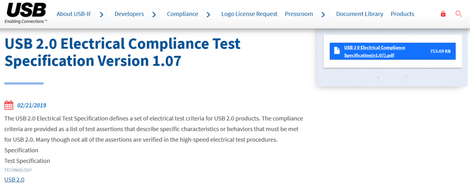Open the Pressroom menu item
Screen dimensions: 470x186
pos(299,14)
